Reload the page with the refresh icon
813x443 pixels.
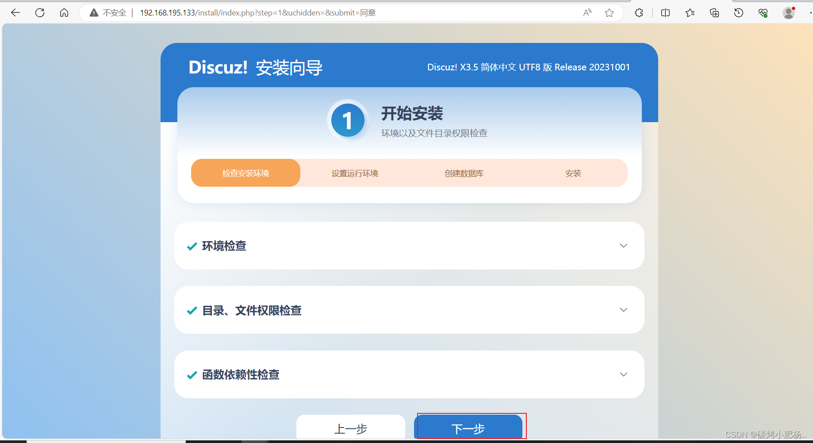coord(40,13)
